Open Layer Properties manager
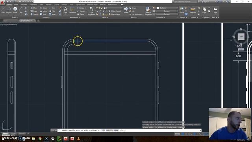The width and height of the screenshot is (252, 142). coord(91,11)
